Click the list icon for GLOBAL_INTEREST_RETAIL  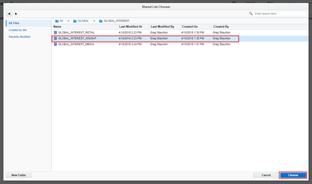pyautogui.click(x=55, y=32)
